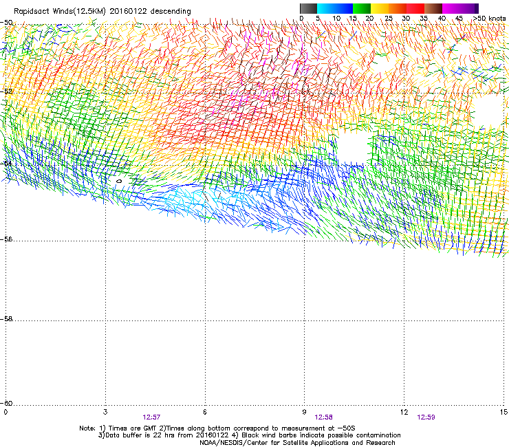Click the longitude axis label 15
The width and height of the screenshot is (509, 447).
pyautogui.click(x=503, y=412)
